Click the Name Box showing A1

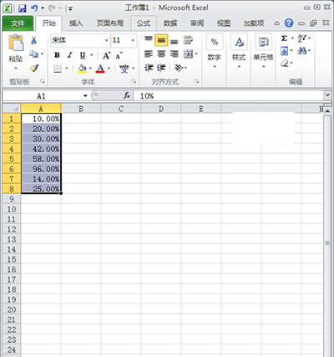click(42, 96)
